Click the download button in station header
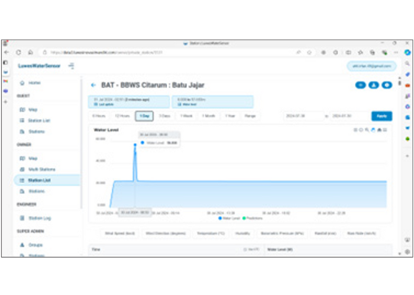414x295 pixels. click(x=374, y=86)
